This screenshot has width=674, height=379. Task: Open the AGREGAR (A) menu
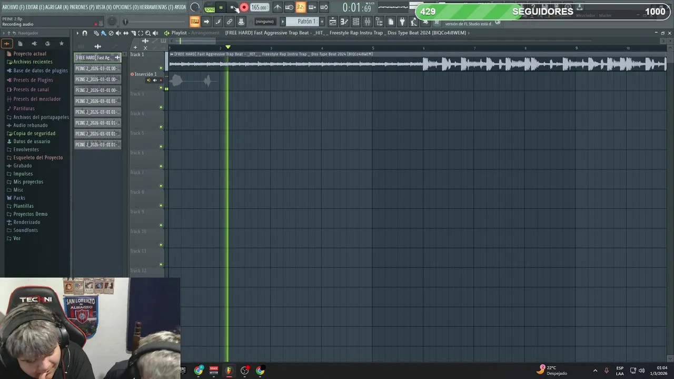[57, 7]
